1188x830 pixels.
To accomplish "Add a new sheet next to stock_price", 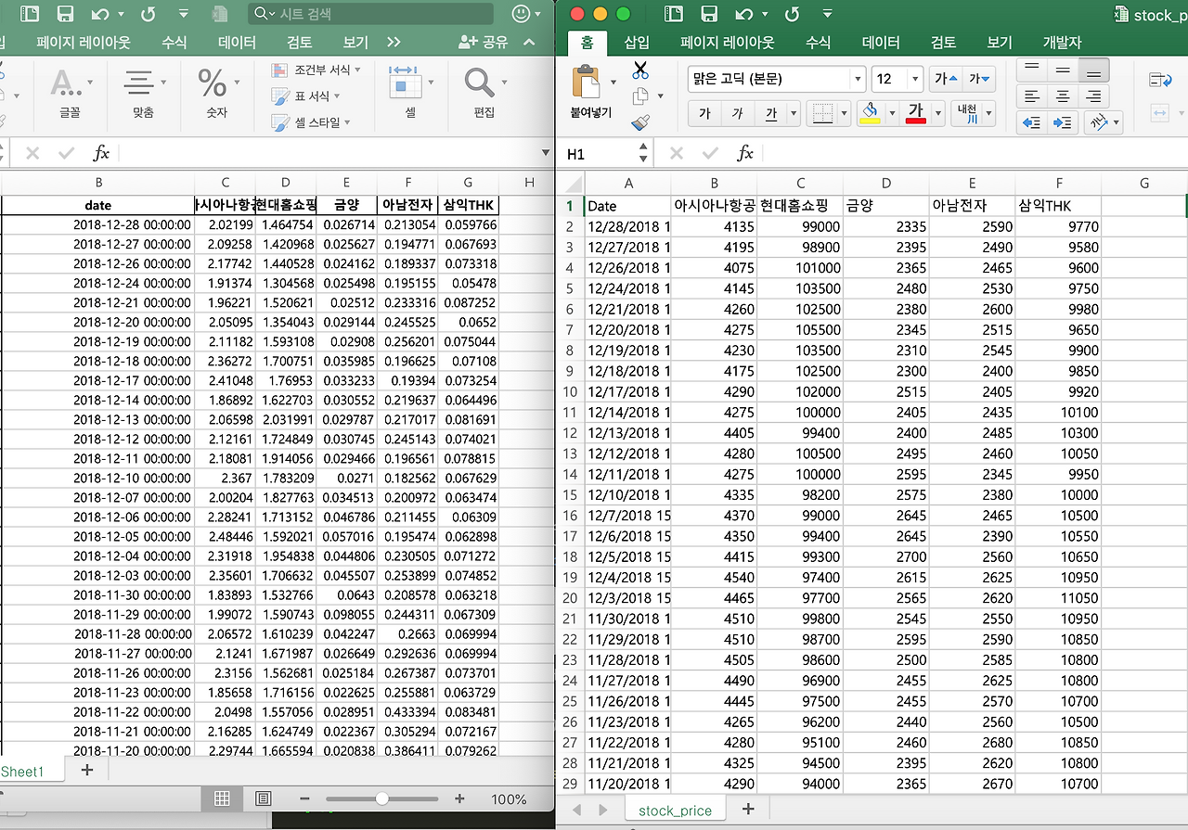I will 748,810.
